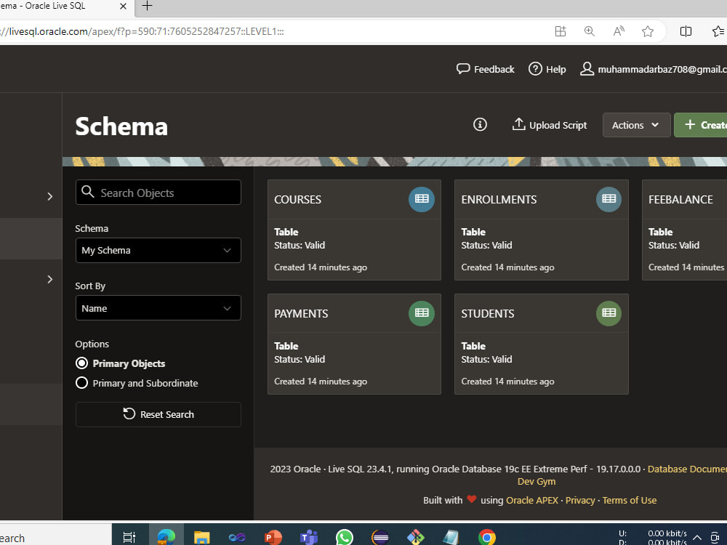Open Task View on the taskbar
Viewport: 727px width, 545px height.
click(129, 537)
